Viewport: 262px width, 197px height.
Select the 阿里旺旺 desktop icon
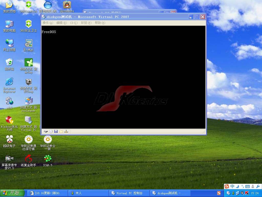[x=48, y=7]
